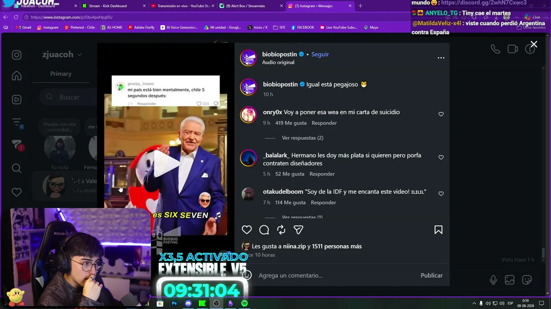Reply to _balalark_'s comment via Responder
Screen dimensions: 551x309
coord(322,174)
